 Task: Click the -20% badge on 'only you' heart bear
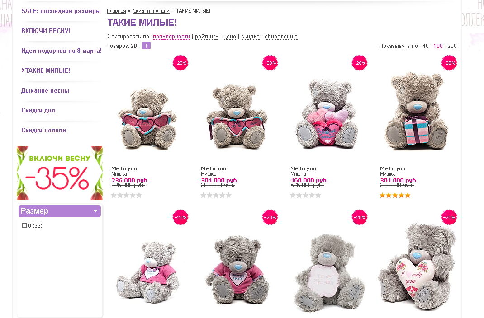pos(449,217)
